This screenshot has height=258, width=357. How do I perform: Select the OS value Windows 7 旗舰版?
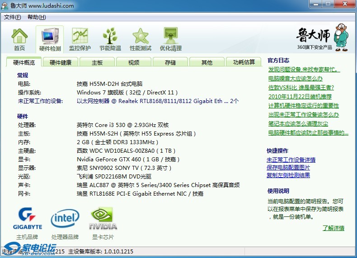point(127,93)
